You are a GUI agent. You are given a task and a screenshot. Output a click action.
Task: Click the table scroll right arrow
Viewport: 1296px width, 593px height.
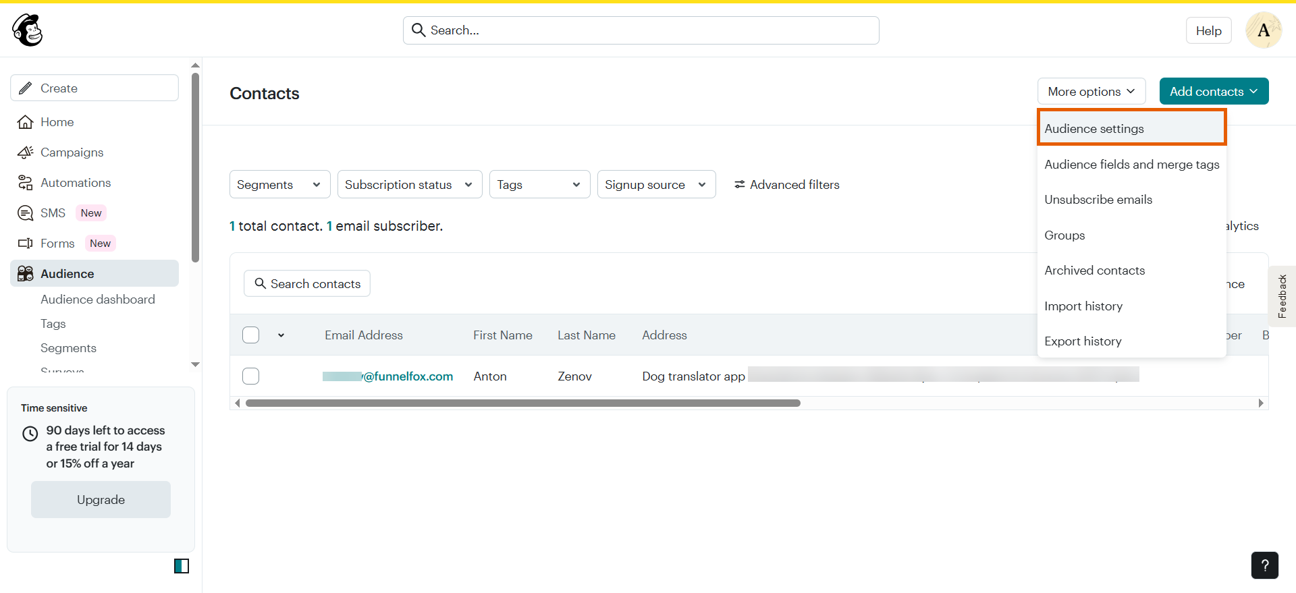[x=1261, y=403]
